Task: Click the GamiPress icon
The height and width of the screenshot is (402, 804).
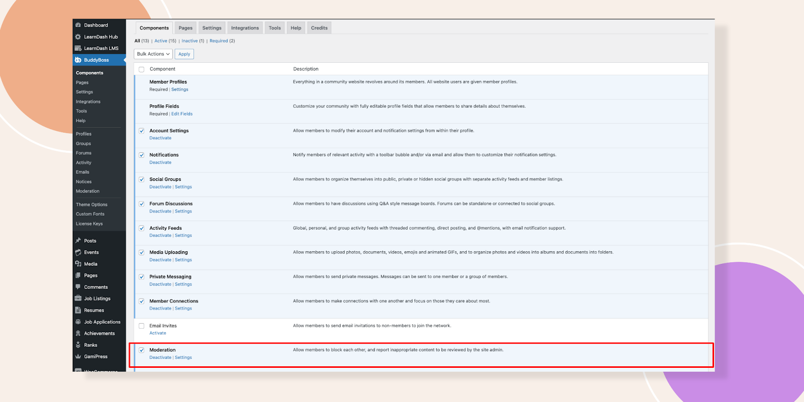Action: [78, 356]
